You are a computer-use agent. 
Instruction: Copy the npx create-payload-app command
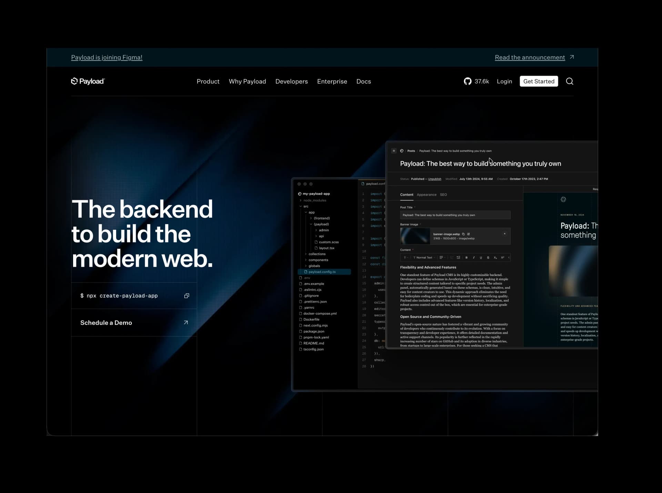pos(187,296)
